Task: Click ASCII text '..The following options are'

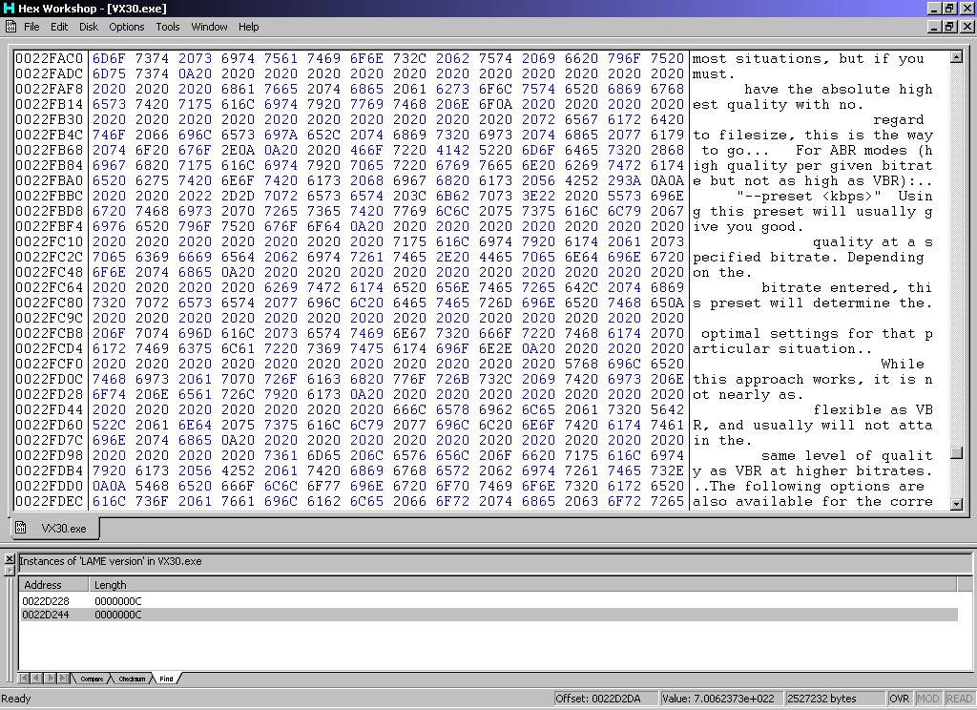Action: (x=809, y=486)
